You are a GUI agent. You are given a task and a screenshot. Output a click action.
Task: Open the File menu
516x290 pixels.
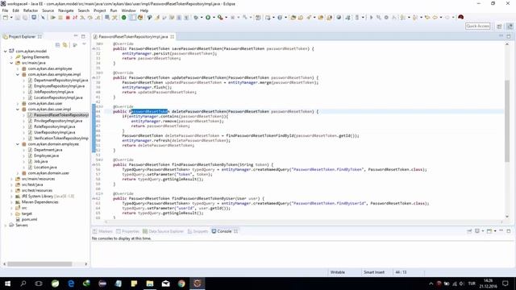[x=5, y=10]
